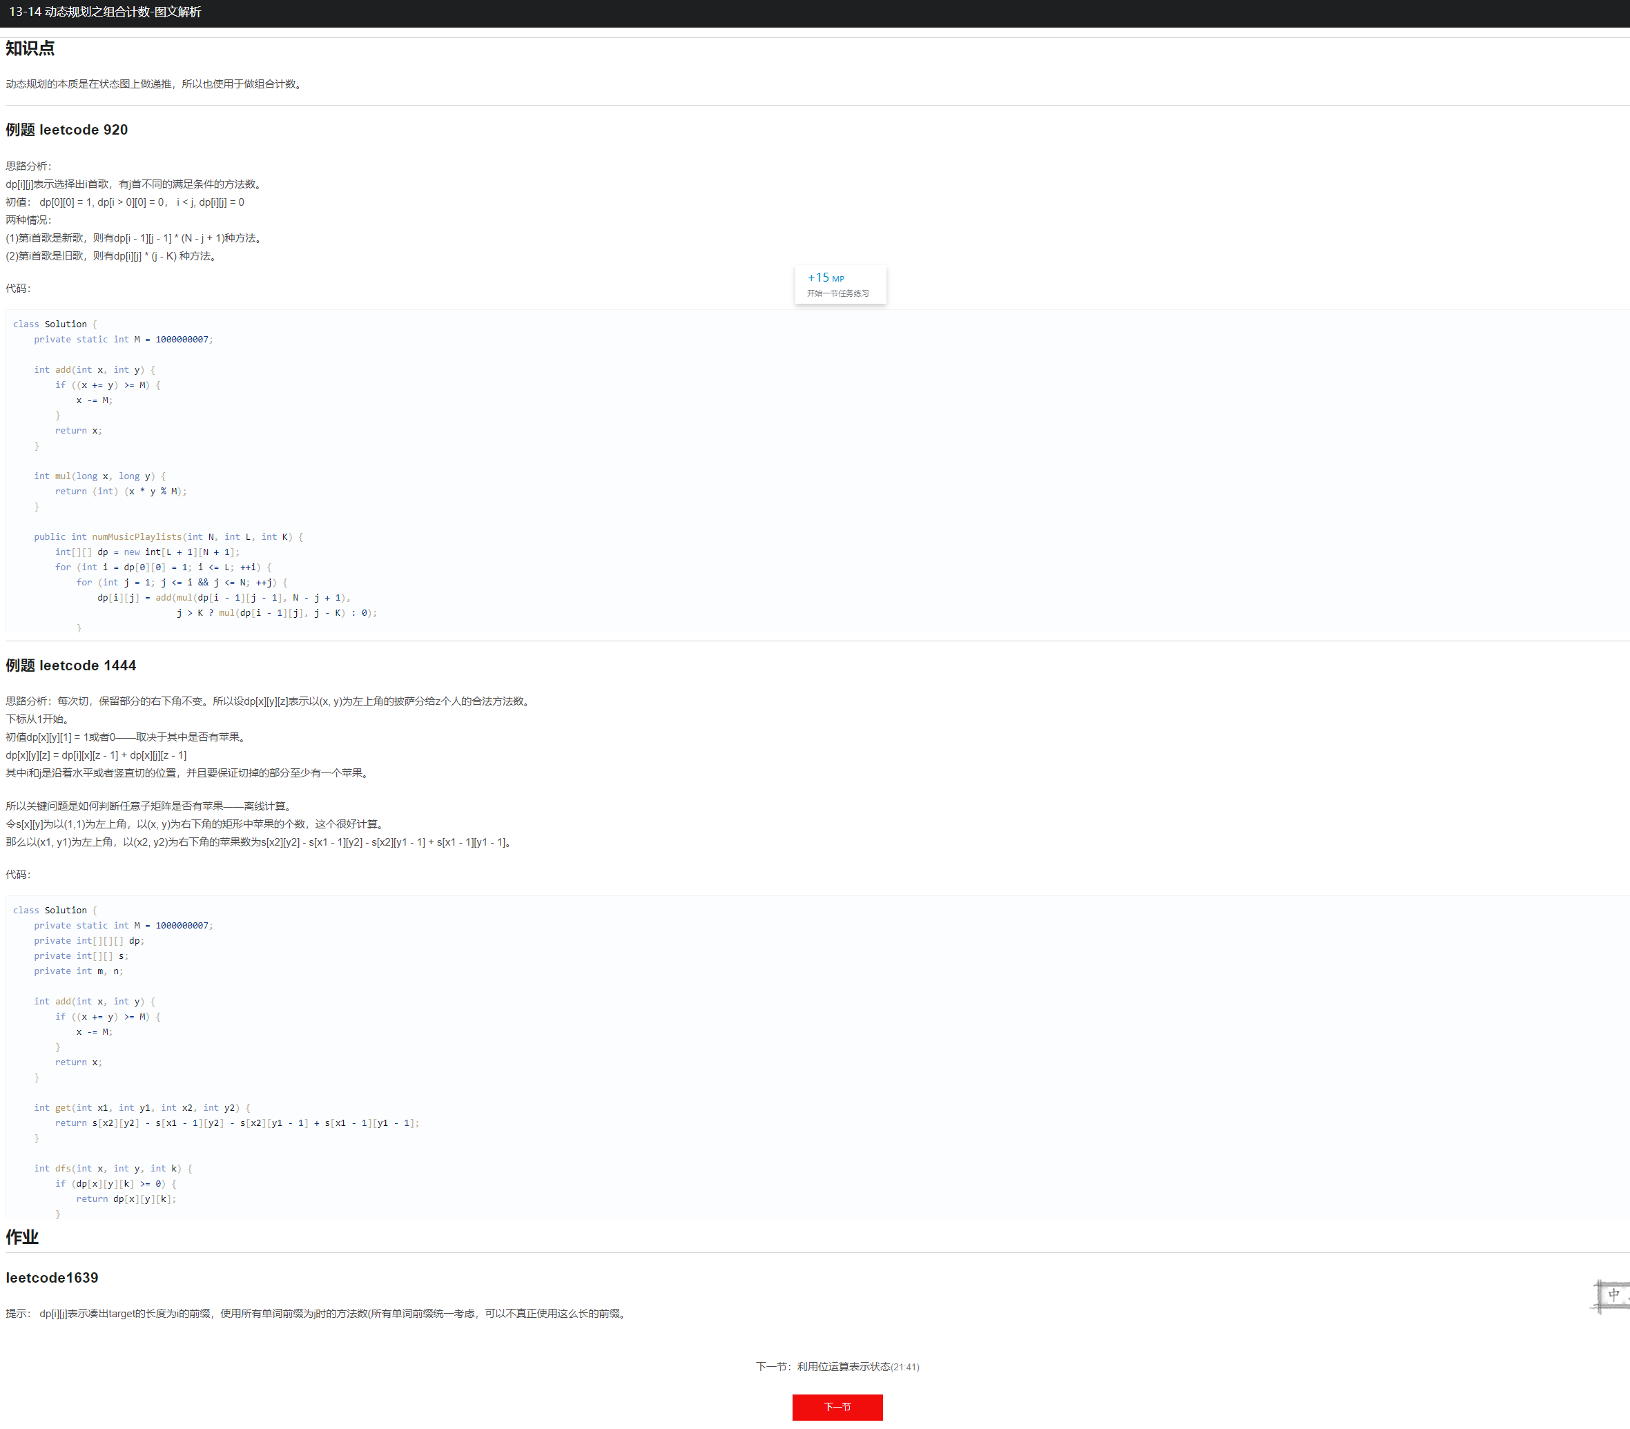Click the dp[0][0] = 1 initial value line
The height and width of the screenshot is (1429, 1630).
tap(125, 202)
